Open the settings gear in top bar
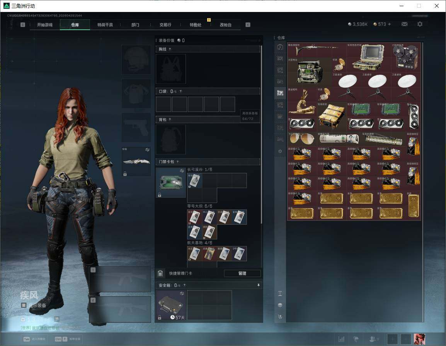 [x=420, y=24]
